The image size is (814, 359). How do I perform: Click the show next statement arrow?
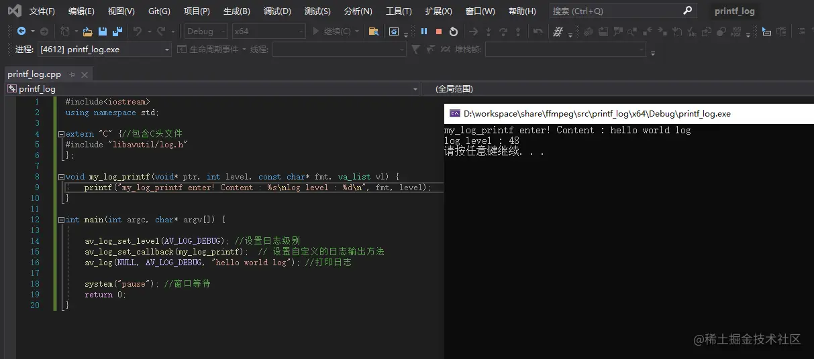coord(473,31)
